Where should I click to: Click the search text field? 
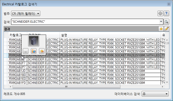(x=86, y=22)
